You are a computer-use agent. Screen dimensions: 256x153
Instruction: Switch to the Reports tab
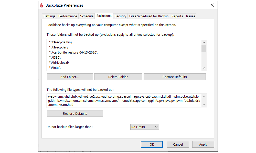click(x=177, y=16)
